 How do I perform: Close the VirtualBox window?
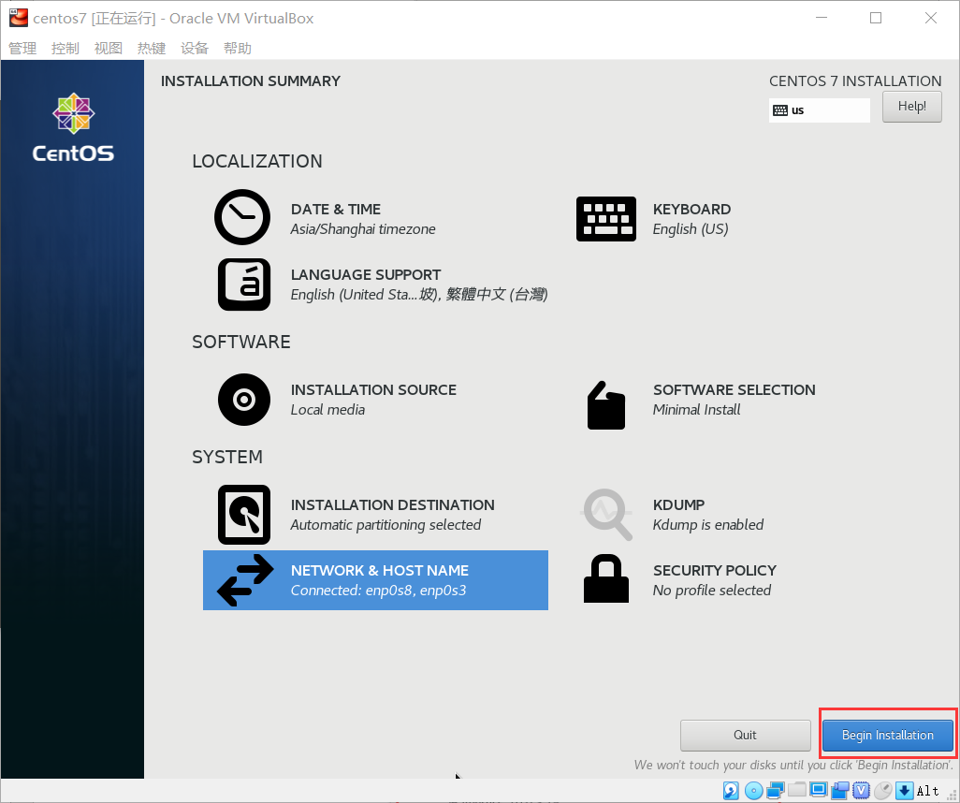[x=931, y=18]
